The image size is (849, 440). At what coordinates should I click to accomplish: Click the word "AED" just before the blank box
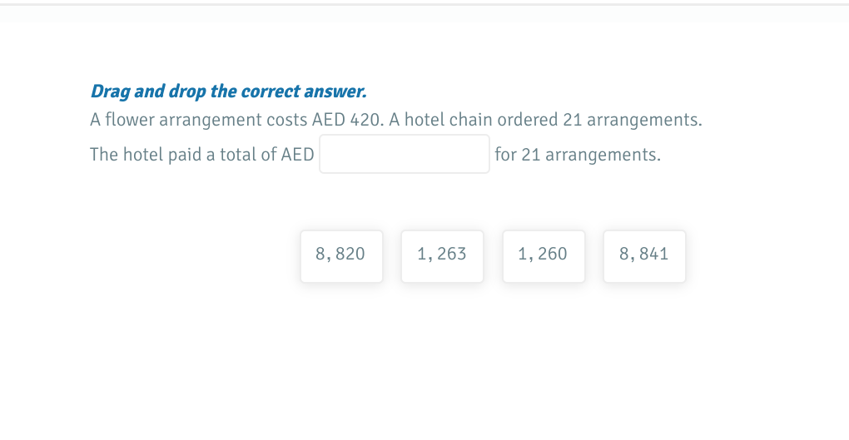point(297,156)
